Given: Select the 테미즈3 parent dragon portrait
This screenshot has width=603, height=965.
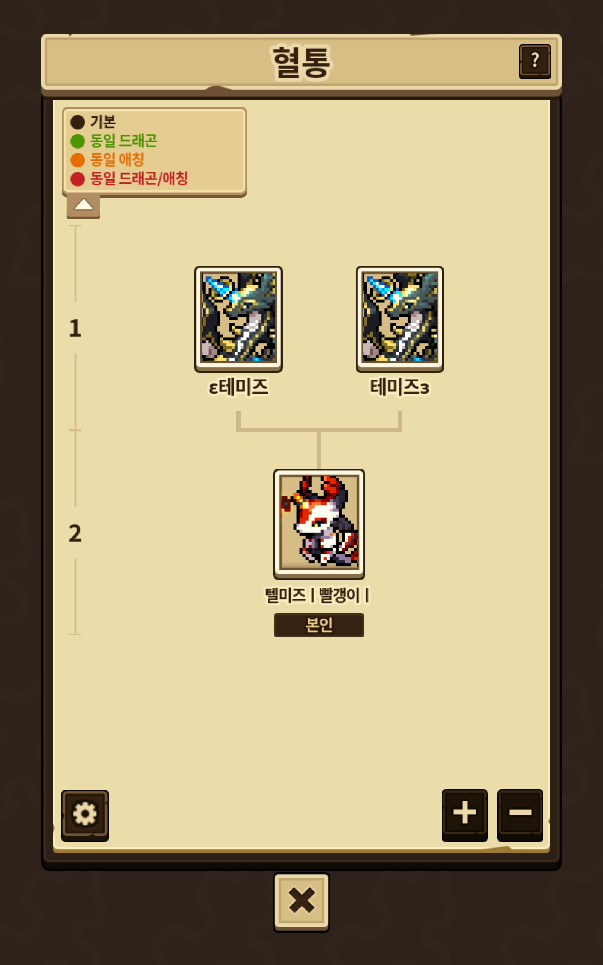Looking at the screenshot, I should tap(399, 319).
